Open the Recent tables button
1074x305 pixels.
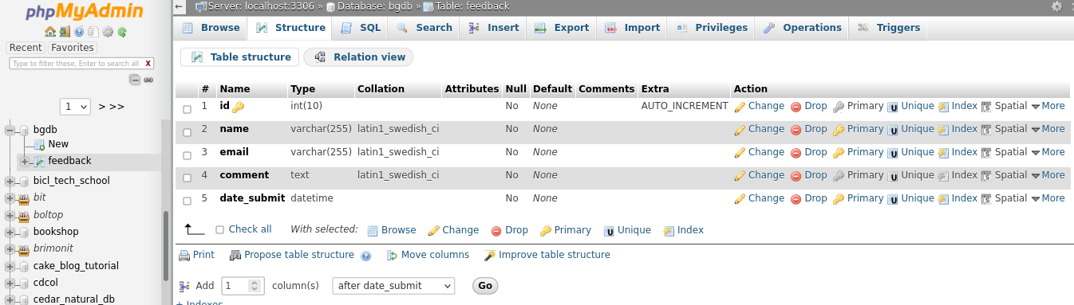26,48
